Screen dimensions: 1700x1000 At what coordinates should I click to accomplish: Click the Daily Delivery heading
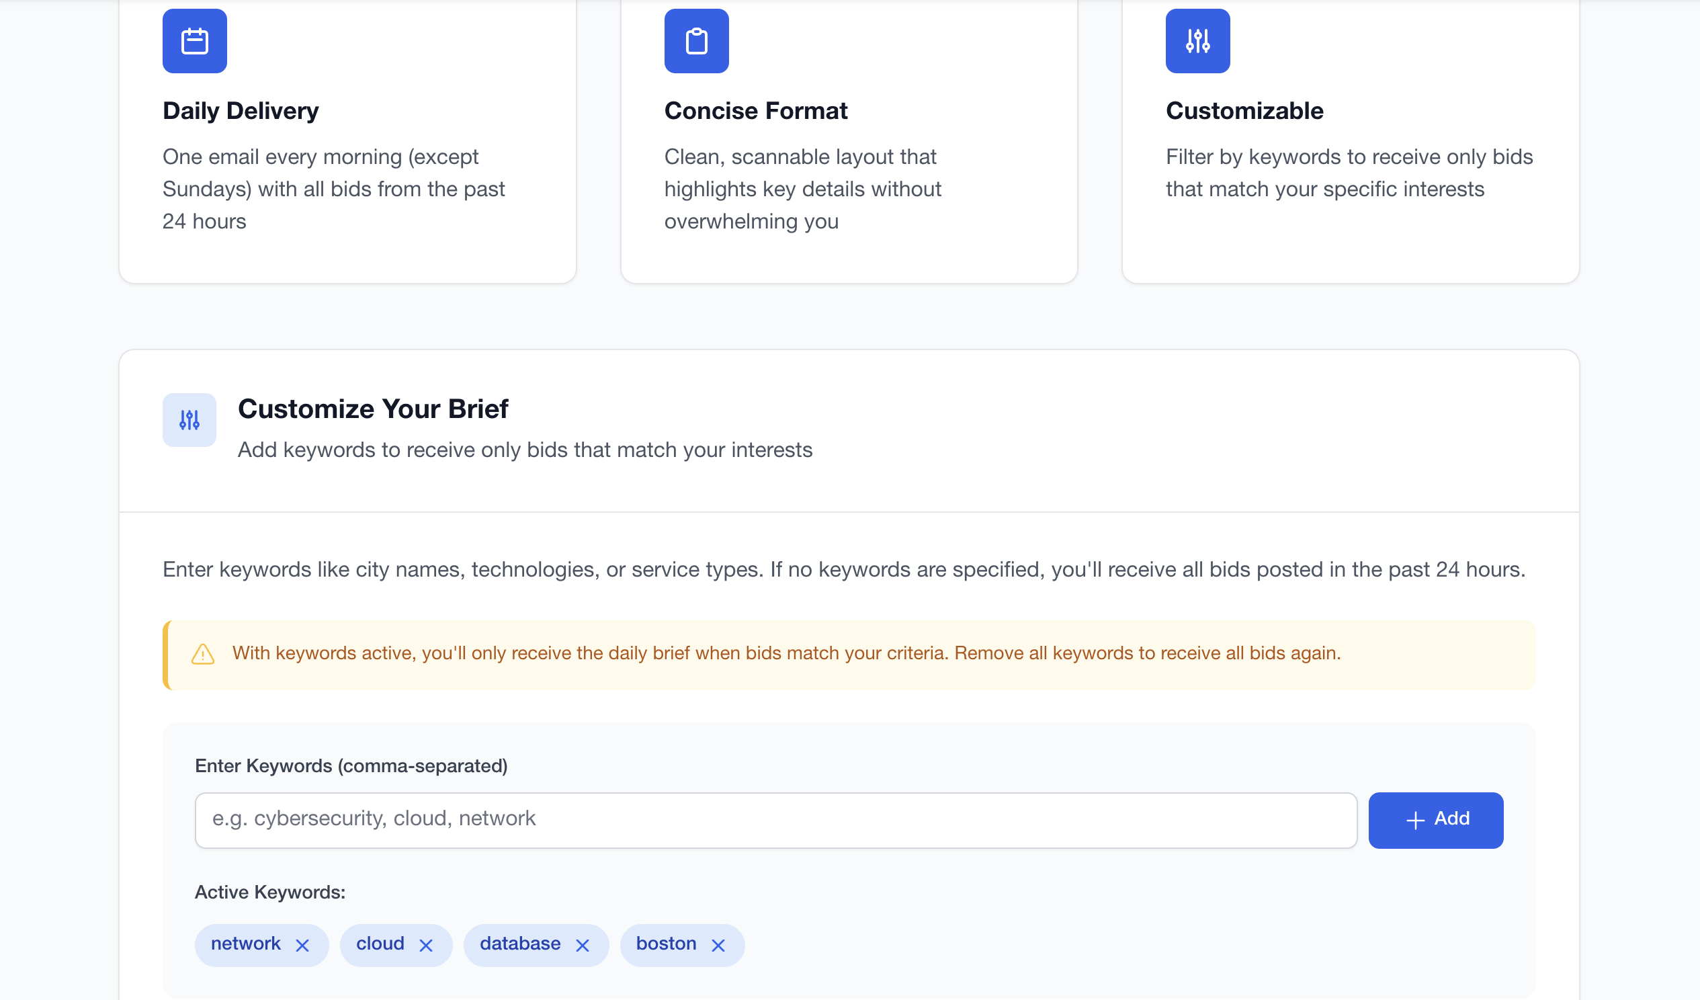[x=241, y=111]
